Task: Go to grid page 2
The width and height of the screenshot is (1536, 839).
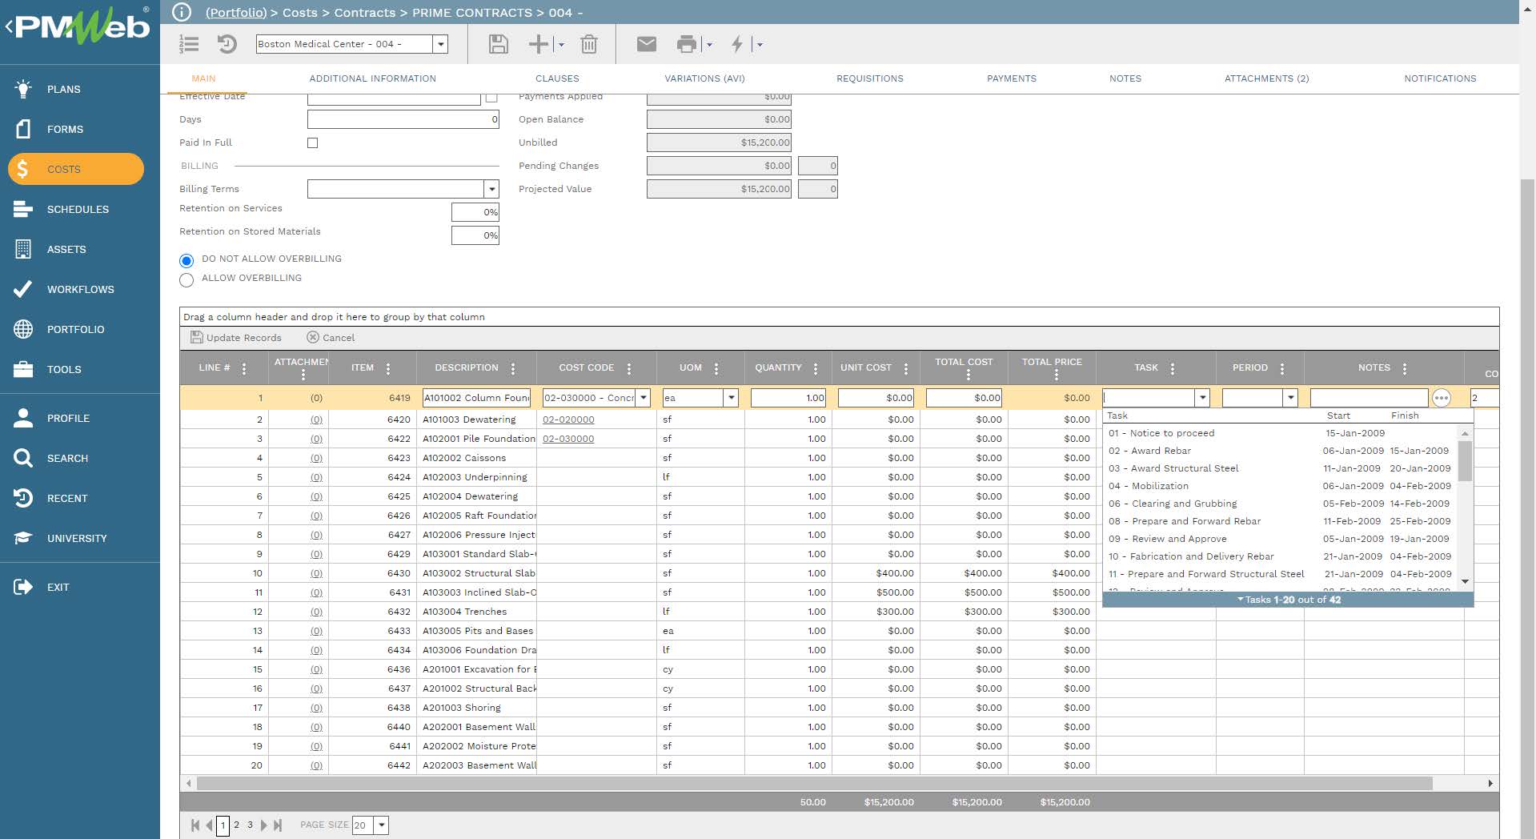Action: click(x=236, y=825)
